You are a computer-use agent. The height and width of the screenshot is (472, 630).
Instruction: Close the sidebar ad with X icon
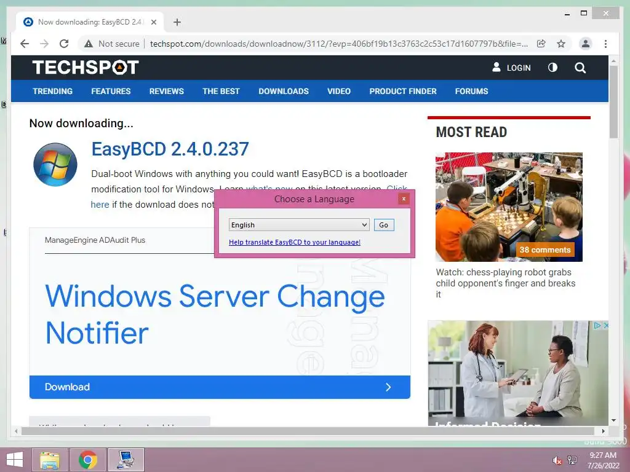click(x=605, y=326)
